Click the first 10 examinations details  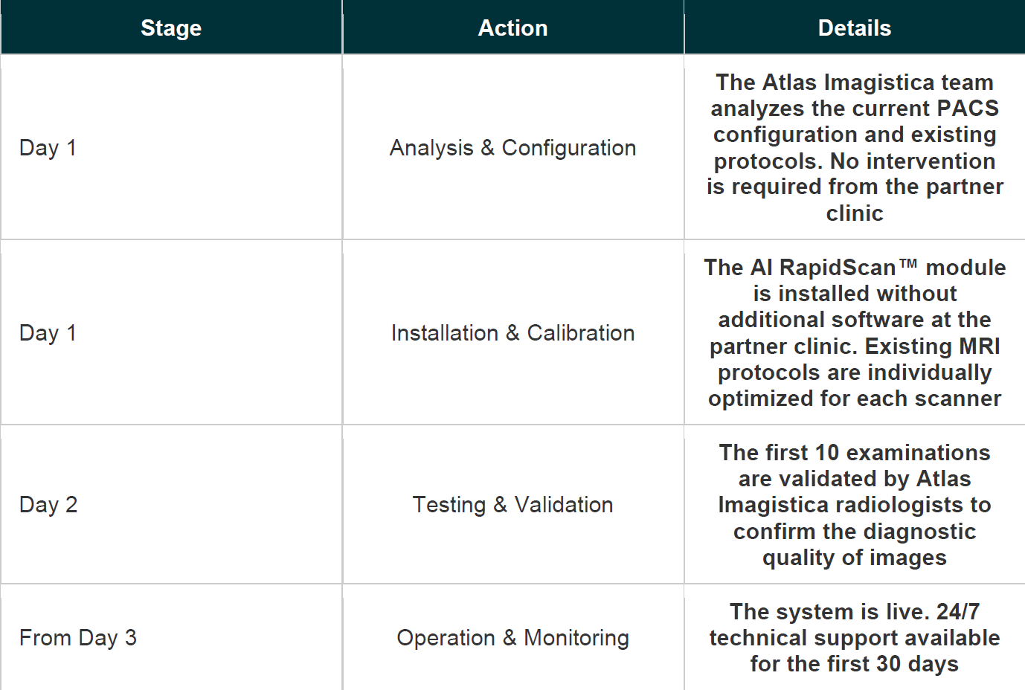pyautogui.click(x=855, y=504)
